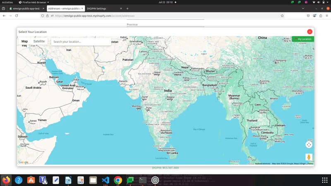Open the system status menu
The width and height of the screenshot is (331, 186).
pyautogui.click(x=321, y=2)
